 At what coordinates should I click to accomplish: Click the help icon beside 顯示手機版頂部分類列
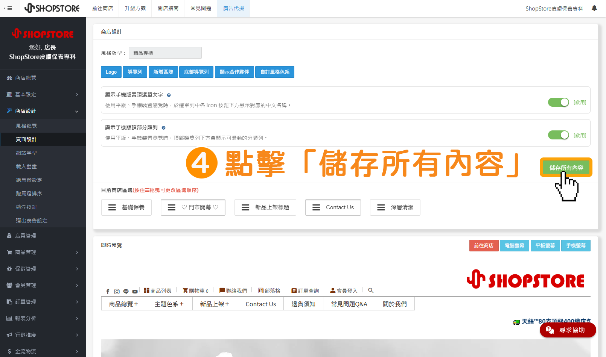(x=163, y=128)
